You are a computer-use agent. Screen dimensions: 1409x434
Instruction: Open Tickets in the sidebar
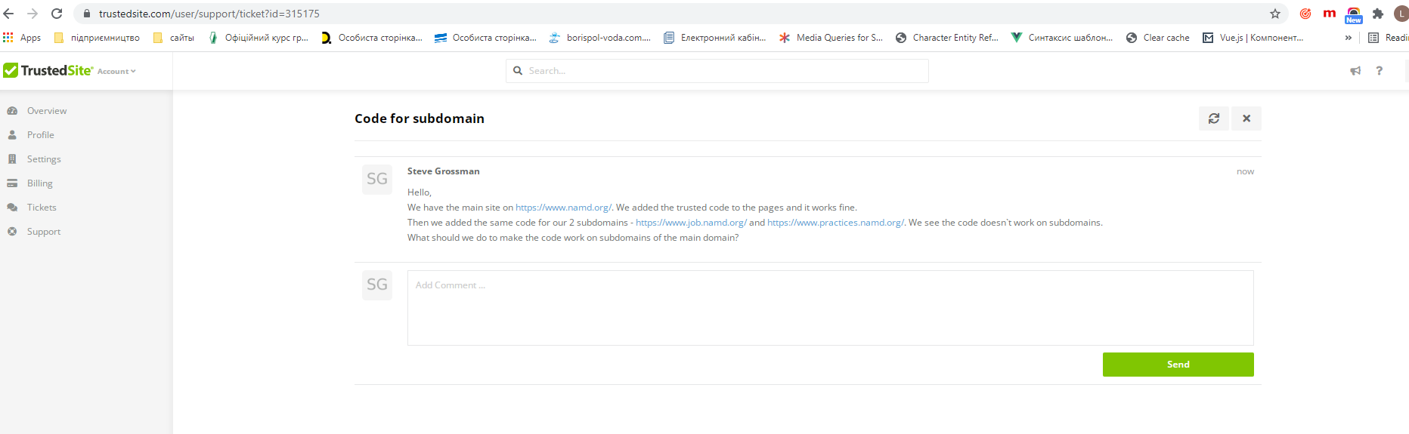42,208
